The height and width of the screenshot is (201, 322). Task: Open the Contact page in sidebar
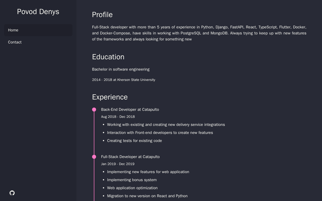pos(38,42)
